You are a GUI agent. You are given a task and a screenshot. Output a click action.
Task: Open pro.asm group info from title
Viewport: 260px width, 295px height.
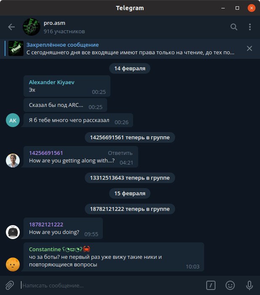tap(55, 23)
